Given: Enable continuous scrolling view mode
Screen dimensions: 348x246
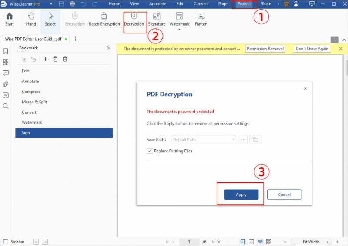Looking at the screenshot, I should [260, 242].
